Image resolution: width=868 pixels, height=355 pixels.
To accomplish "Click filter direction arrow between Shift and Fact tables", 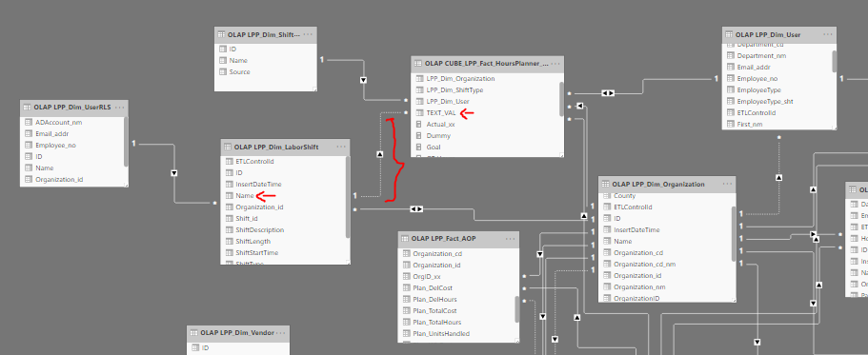I will [364, 80].
